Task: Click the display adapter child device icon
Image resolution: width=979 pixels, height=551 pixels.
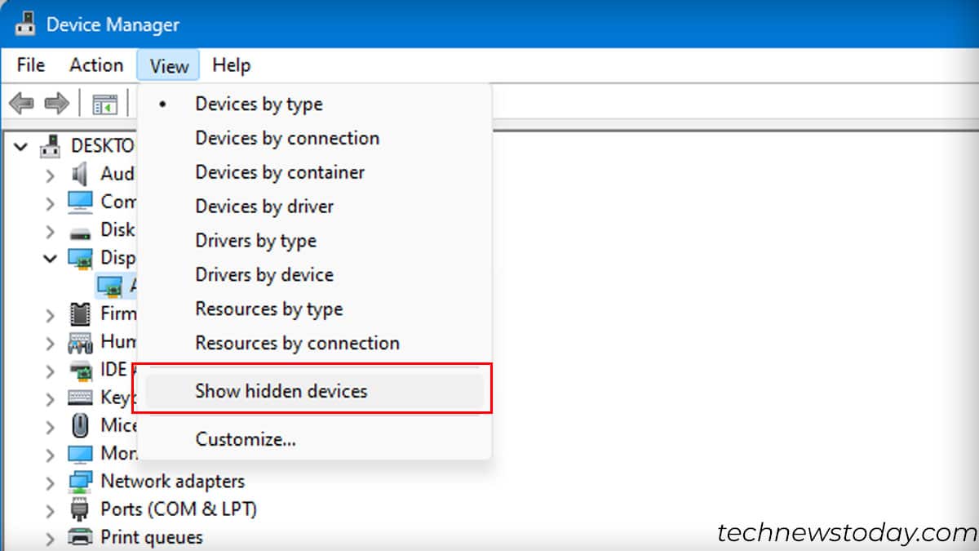Action: click(109, 287)
